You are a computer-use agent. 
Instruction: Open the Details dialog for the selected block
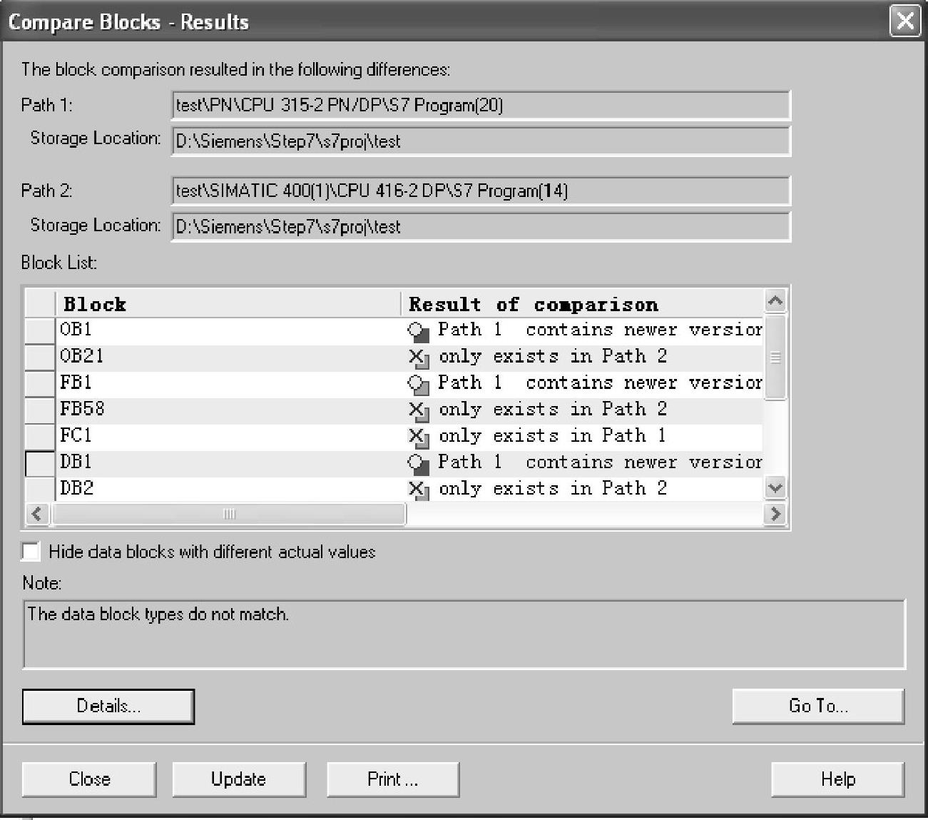click(x=108, y=707)
